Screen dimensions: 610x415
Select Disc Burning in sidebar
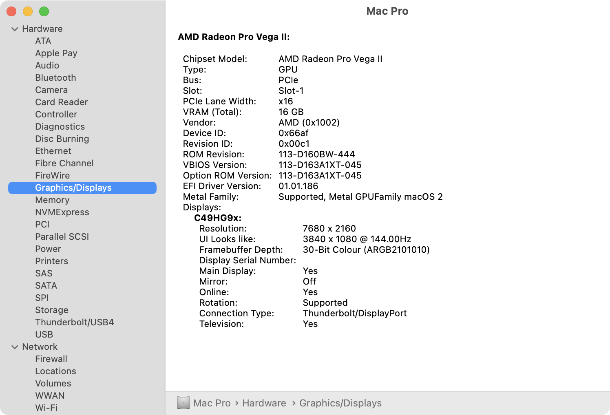tap(62, 139)
